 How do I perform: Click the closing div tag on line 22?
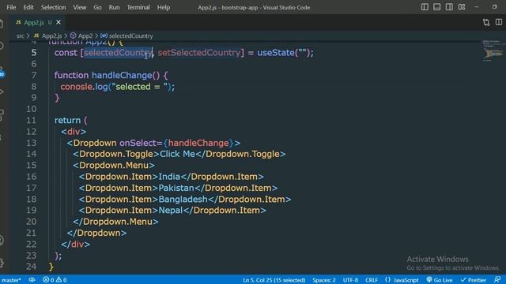pyautogui.click(x=76, y=244)
